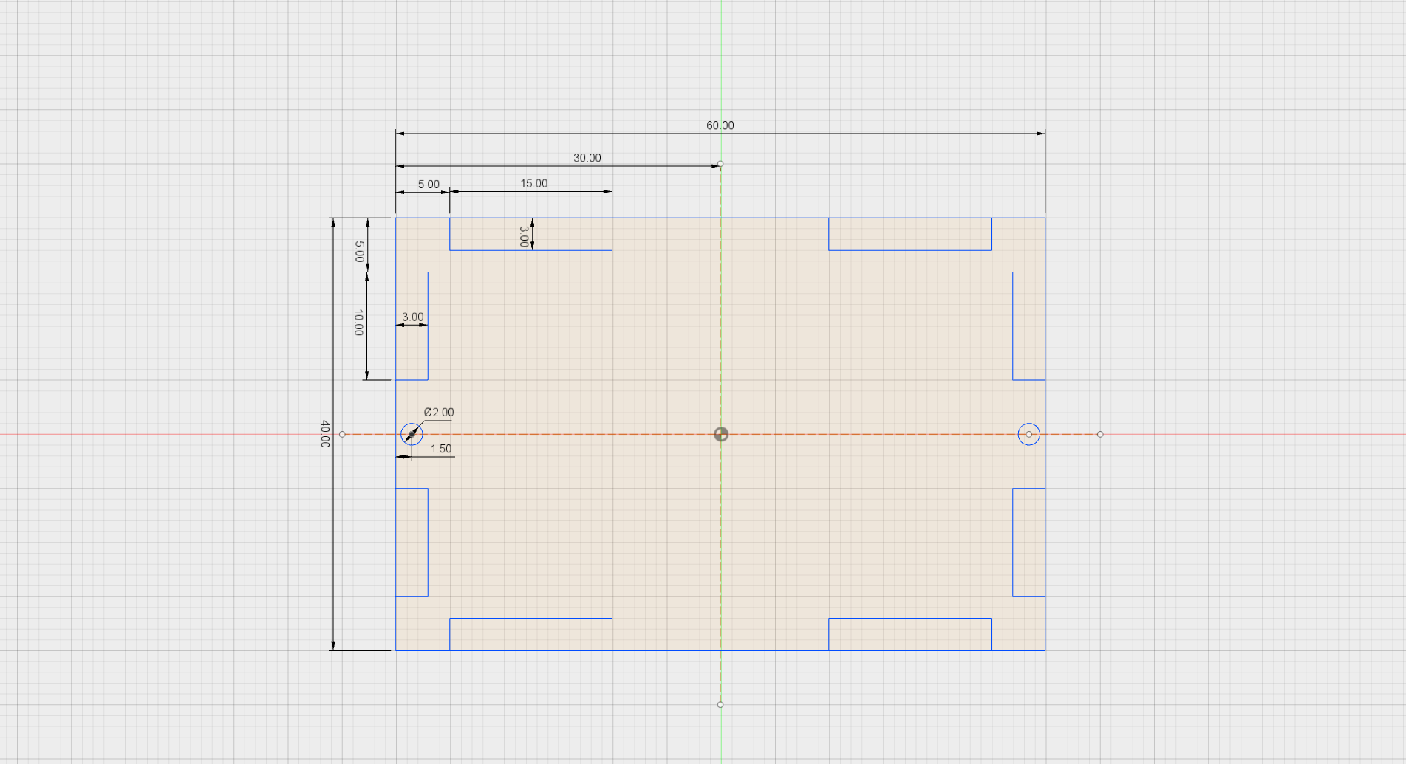Select the top-right slot profile

(910, 234)
